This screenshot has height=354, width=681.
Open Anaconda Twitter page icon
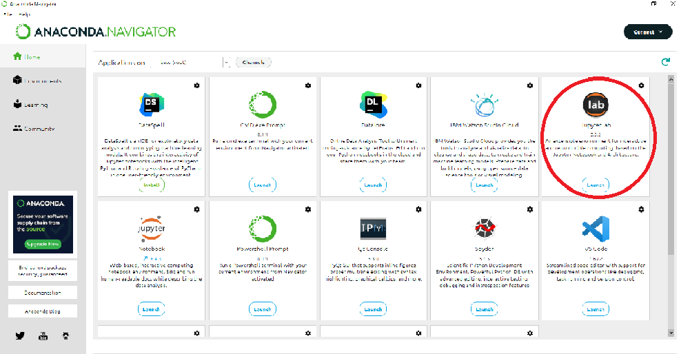[x=20, y=336]
